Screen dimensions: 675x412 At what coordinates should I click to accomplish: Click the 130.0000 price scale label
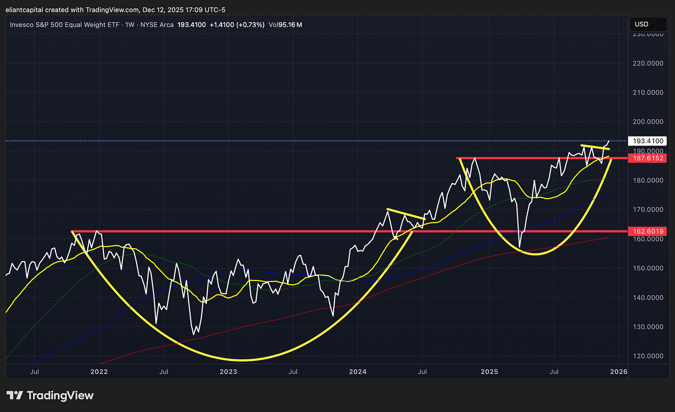tap(648, 326)
